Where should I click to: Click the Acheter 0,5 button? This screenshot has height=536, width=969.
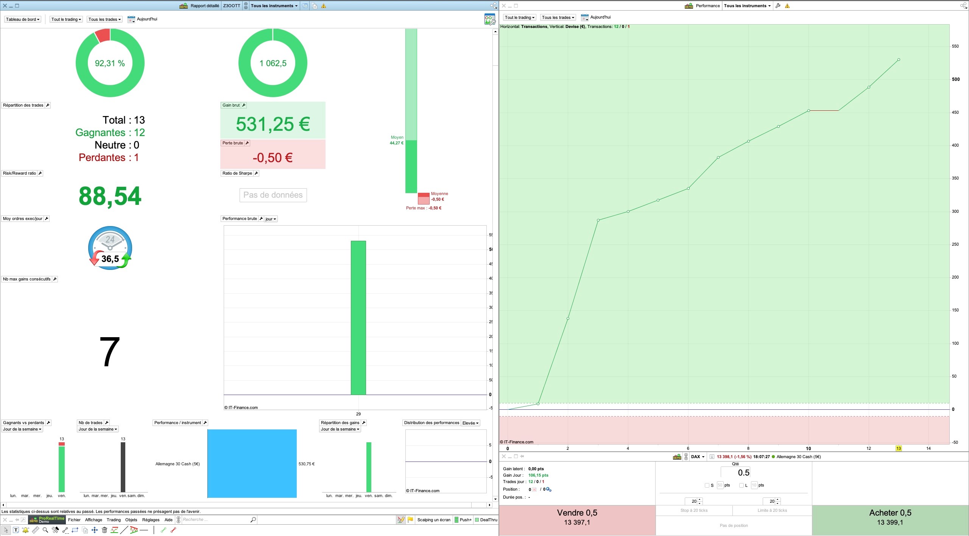pyautogui.click(x=890, y=517)
